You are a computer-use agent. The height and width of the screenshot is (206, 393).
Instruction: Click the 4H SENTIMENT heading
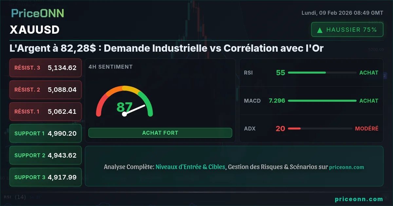[110, 67]
